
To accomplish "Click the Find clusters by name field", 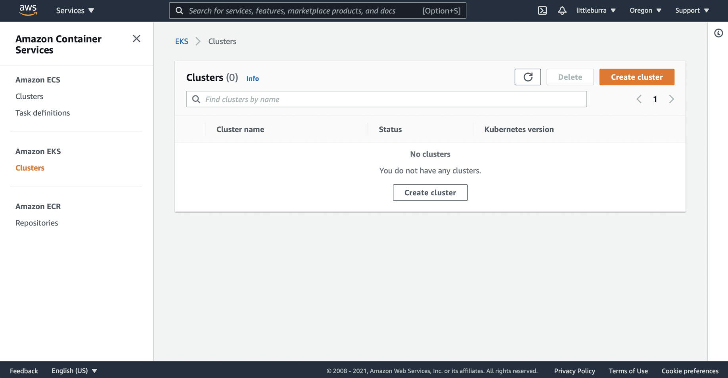I will [x=386, y=99].
